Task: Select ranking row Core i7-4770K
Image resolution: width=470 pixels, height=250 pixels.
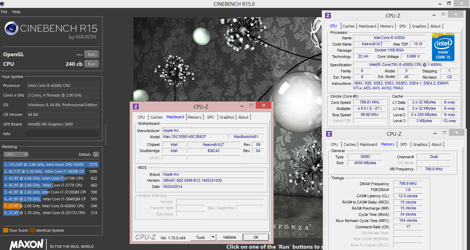Action: pyautogui.click(x=51, y=178)
